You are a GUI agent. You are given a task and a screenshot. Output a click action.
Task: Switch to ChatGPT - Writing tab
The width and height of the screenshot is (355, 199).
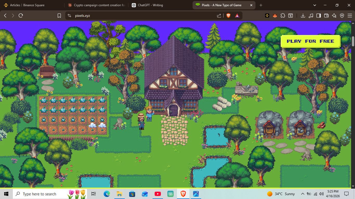point(150,5)
